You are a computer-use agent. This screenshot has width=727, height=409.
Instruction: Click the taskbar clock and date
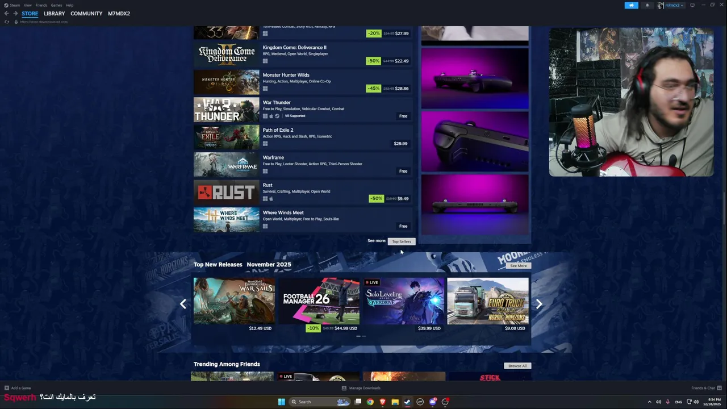tap(712, 402)
